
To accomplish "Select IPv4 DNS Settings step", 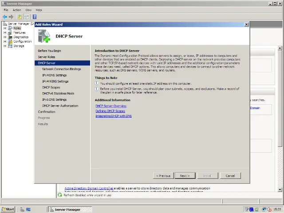I will tap(54, 75).
